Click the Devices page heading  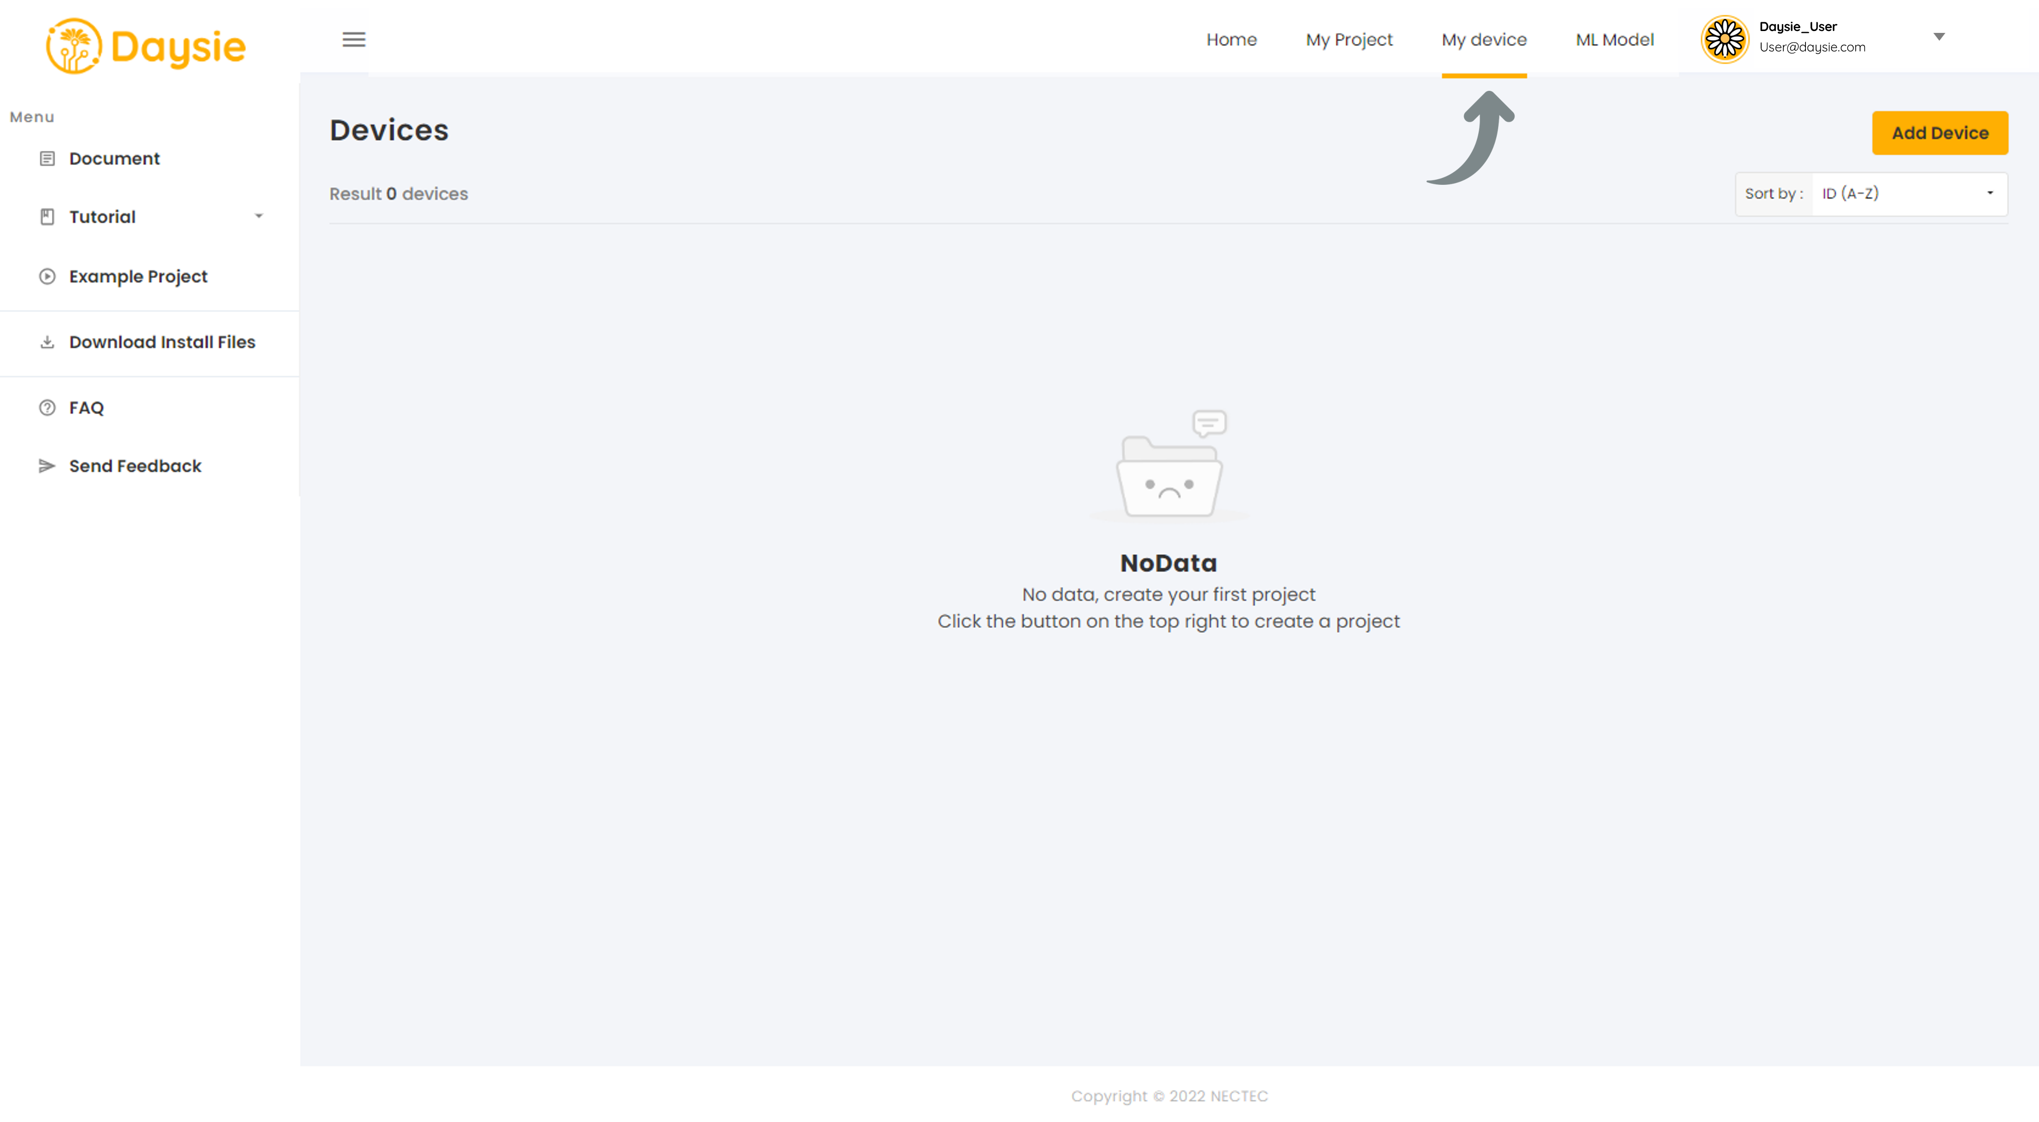(389, 131)
